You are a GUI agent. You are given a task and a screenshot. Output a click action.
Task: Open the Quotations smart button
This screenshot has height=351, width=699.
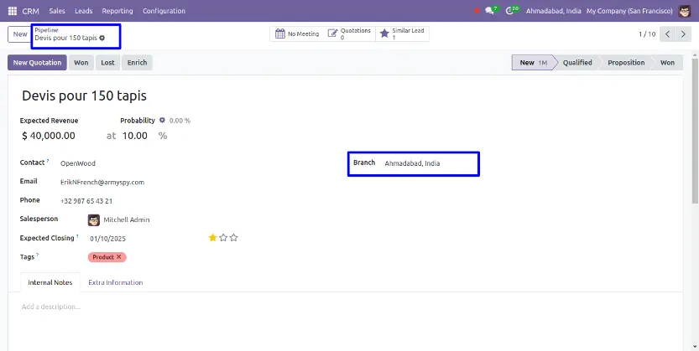[348, 34]
